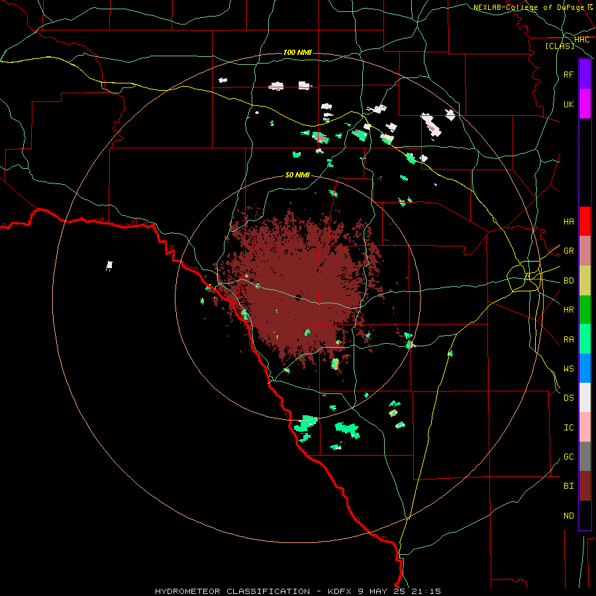Screen dimensions: 596x596
Task: Select the WS blue legend swatch
Action: click(x=585, y=368)
